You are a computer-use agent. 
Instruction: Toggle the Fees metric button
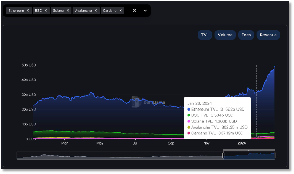click(x=246, y=35)
